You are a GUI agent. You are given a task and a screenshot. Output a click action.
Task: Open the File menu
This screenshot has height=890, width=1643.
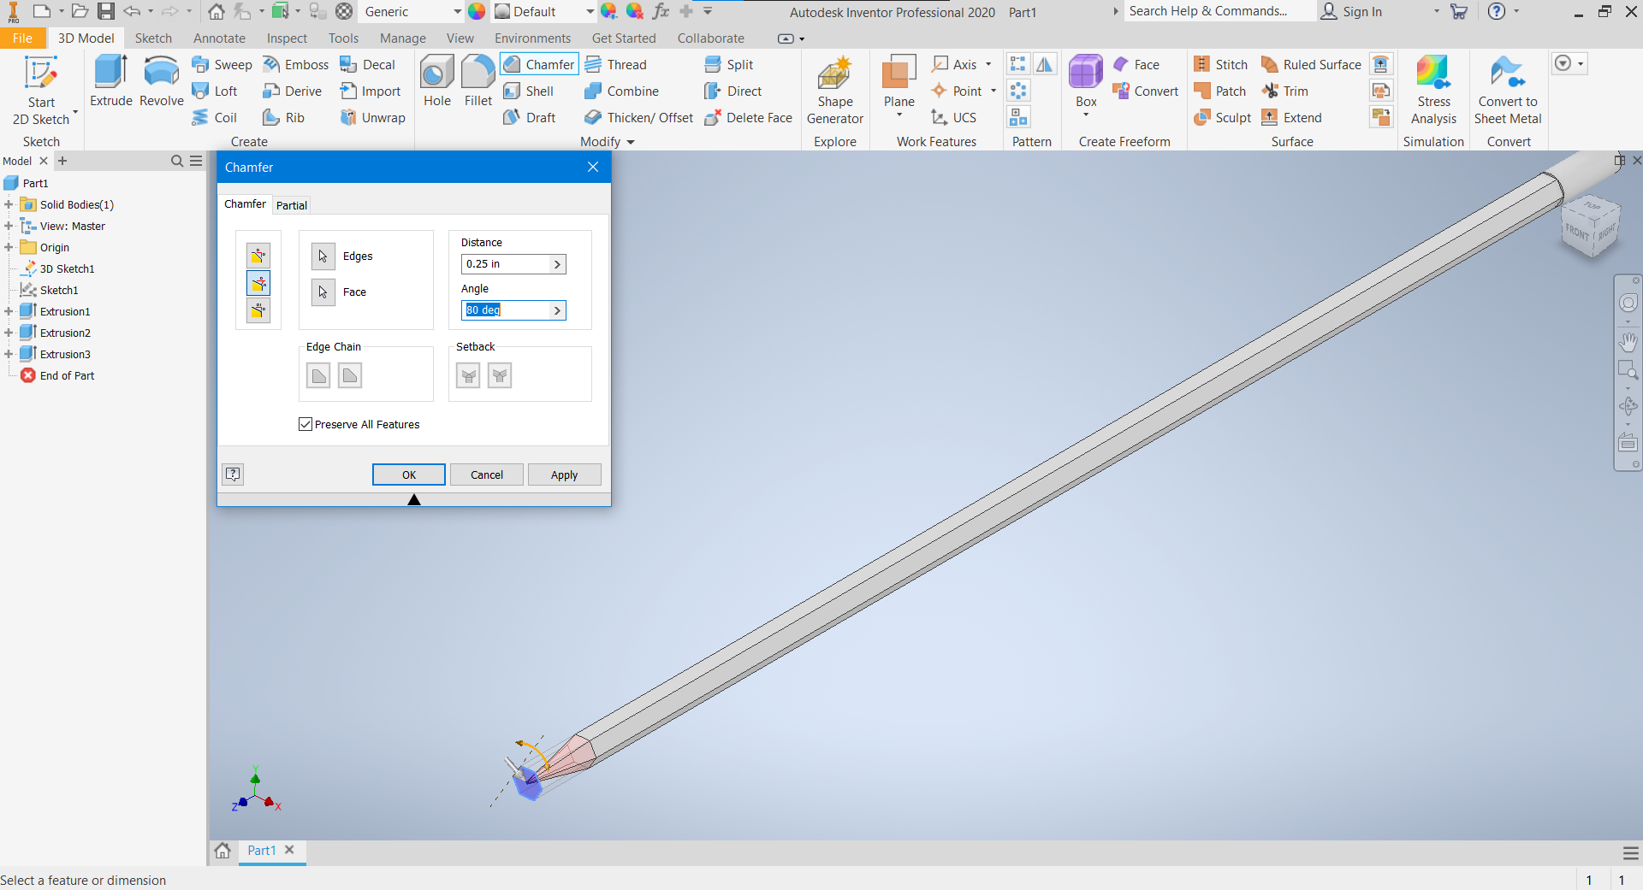pyautogui.click(x=22, y=38)
